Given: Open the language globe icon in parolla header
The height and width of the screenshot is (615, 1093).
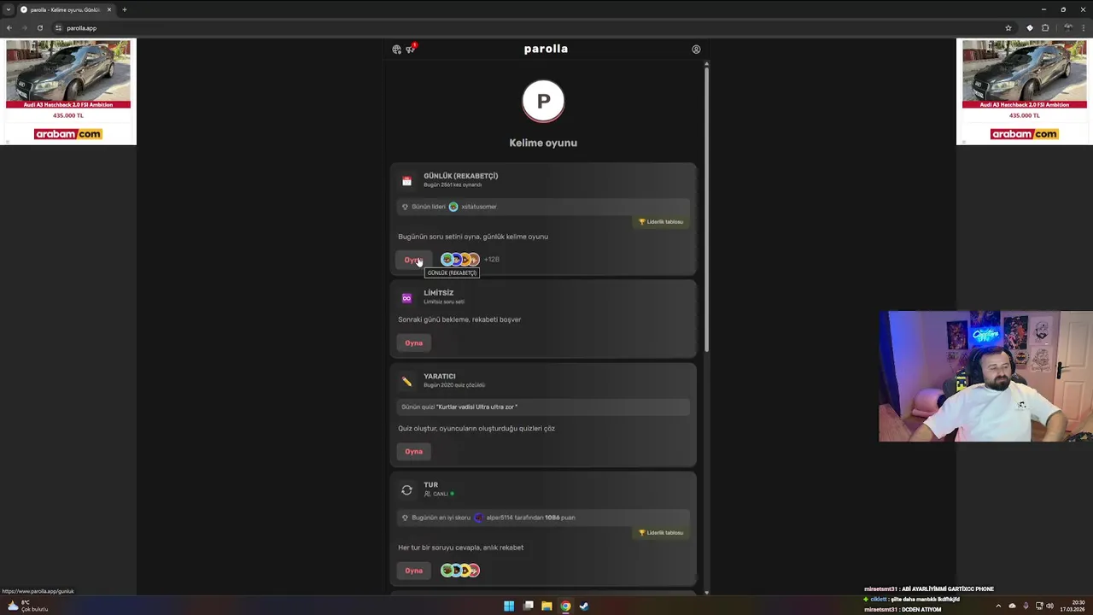Looking at the screenshot, I should 396,50.
